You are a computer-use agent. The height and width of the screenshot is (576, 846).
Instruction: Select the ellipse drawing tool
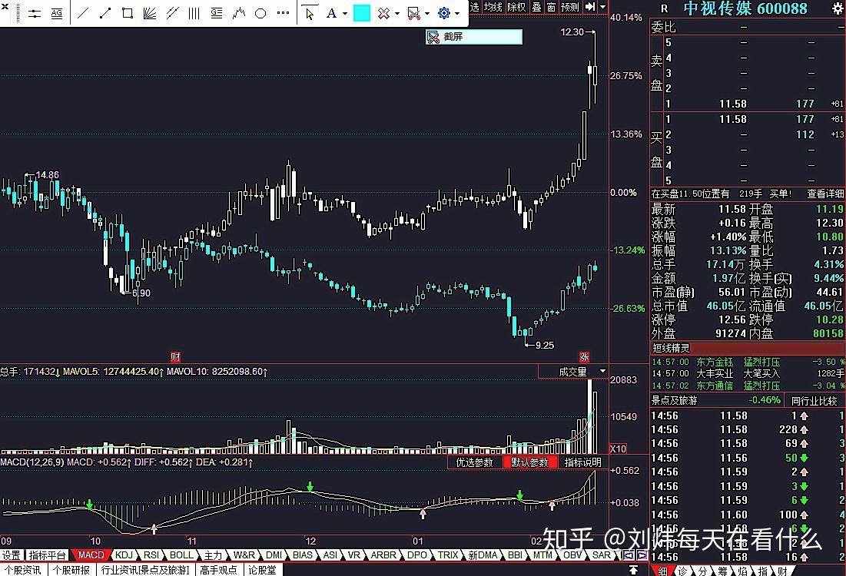(260, 14)
